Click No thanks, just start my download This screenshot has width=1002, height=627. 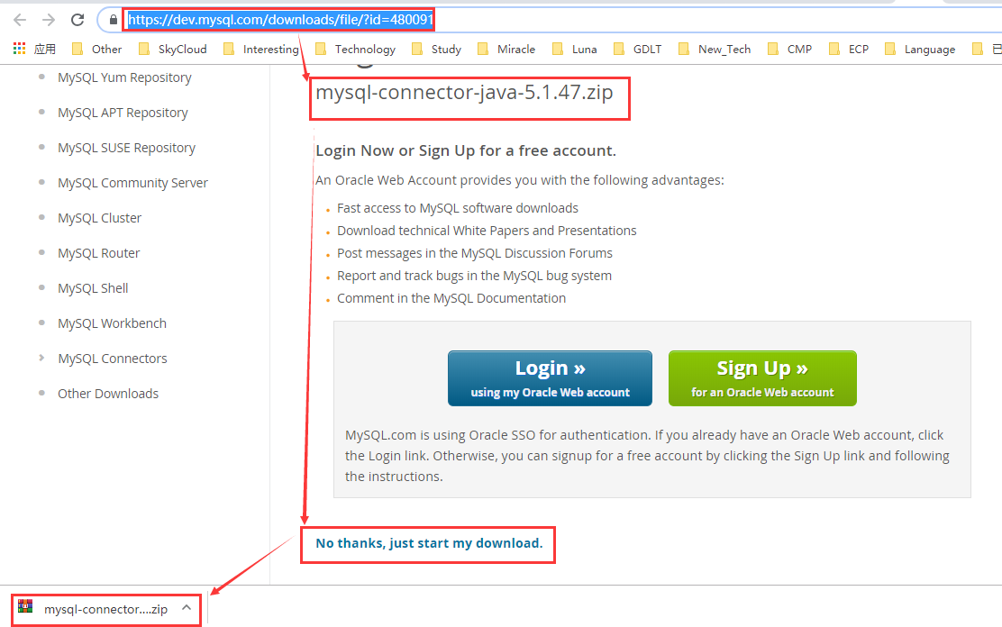(x=429, y=543)
